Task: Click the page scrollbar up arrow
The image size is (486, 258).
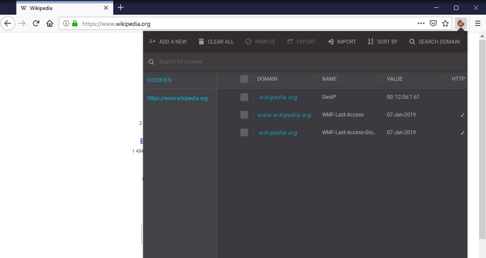Action: point(482,36)
